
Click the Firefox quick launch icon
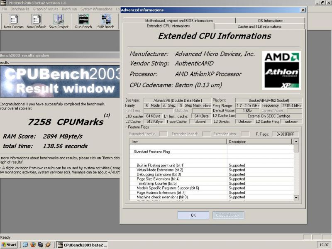click(x=33, y=244)
